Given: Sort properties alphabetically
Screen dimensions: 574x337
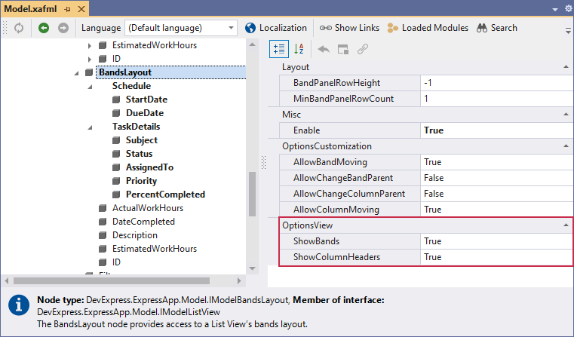Looking at the screenshot, I should point(299,49).
